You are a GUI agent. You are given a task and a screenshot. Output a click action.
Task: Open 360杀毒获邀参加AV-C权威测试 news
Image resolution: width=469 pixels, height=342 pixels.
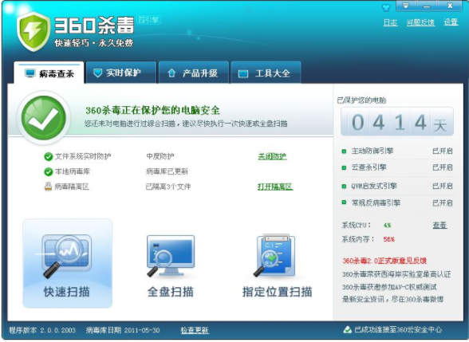tap(389, 287)
